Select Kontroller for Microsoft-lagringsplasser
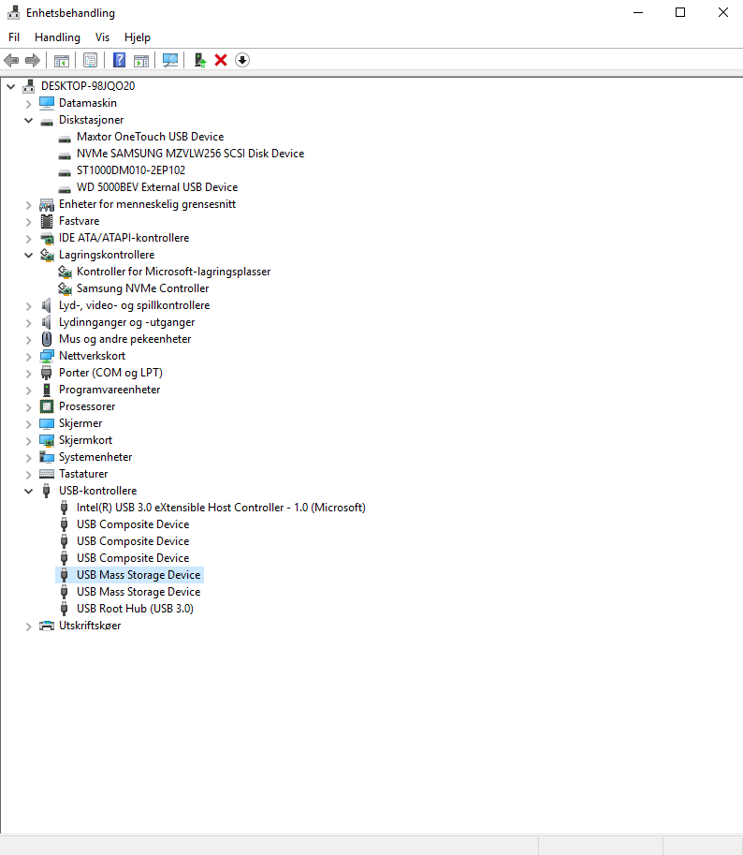Image resolution: width=743 pixels, height=855 pixels. point(173,272)
